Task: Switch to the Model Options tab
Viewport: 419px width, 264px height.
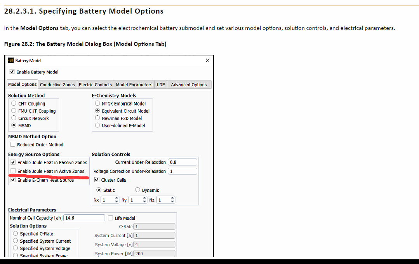Action: pos(22,84)
